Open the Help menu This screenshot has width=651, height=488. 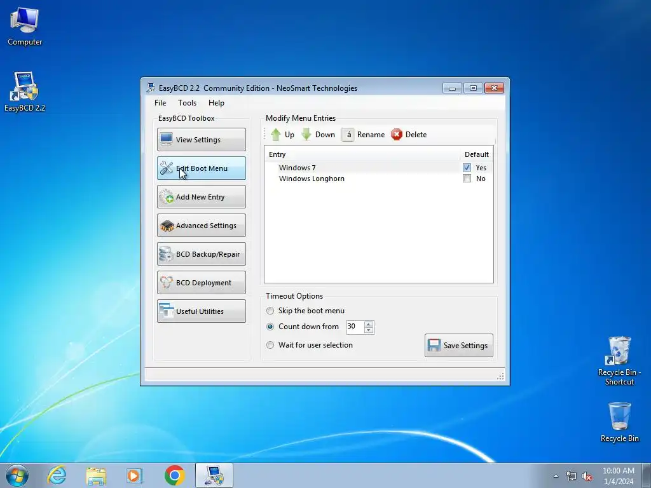click(x=216, y=103)
